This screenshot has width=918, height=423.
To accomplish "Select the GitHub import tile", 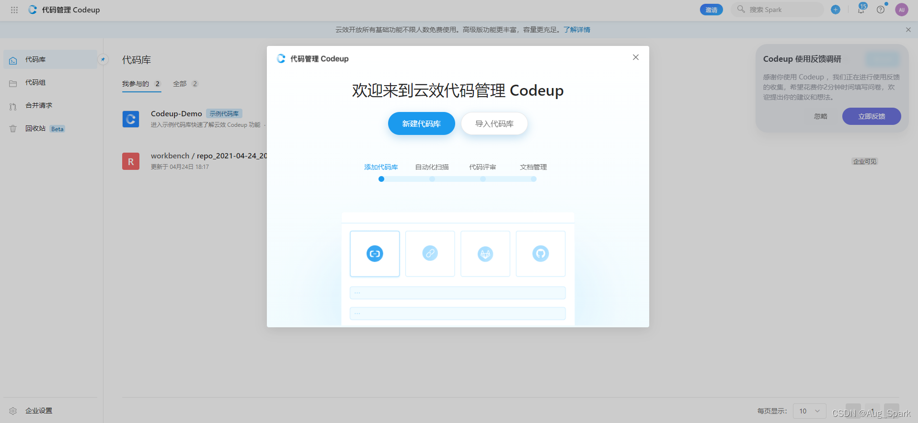I will [540, 254].
